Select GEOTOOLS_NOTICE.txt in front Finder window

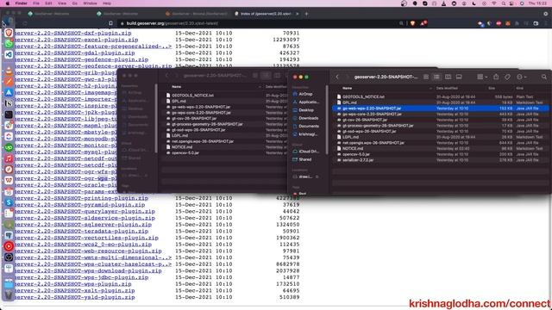[x=441, y=96]
